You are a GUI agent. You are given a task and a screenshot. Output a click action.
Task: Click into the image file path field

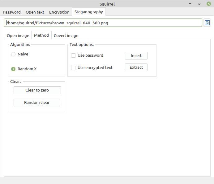(103, 23)
